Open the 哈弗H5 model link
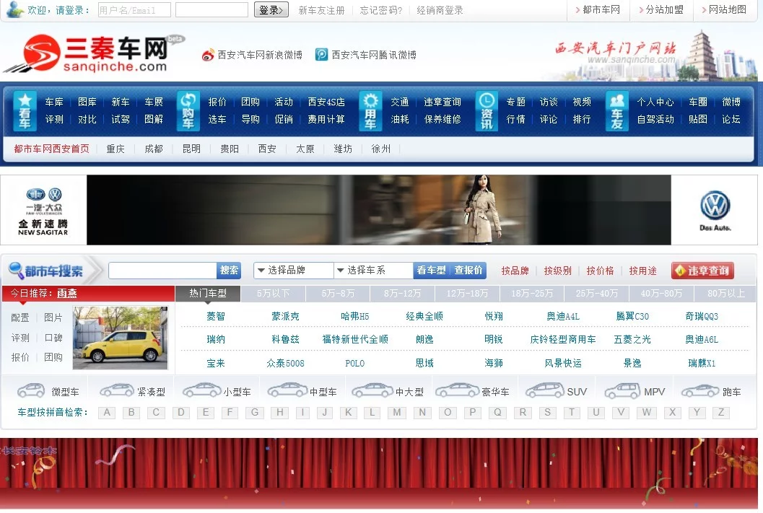 pyautogui.click(x=354, y=316)
